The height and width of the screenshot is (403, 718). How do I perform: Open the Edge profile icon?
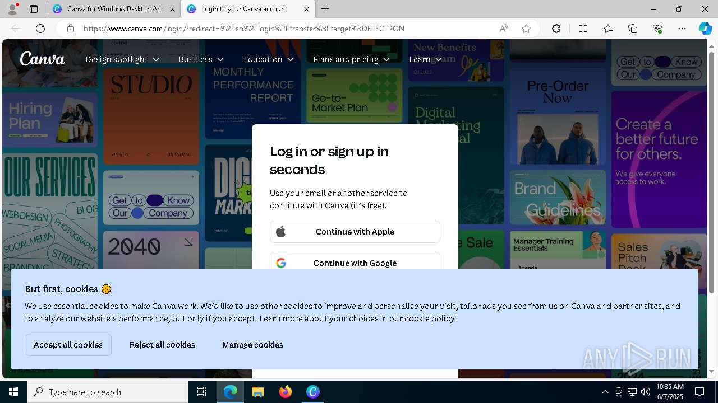(x=12, y=9)
